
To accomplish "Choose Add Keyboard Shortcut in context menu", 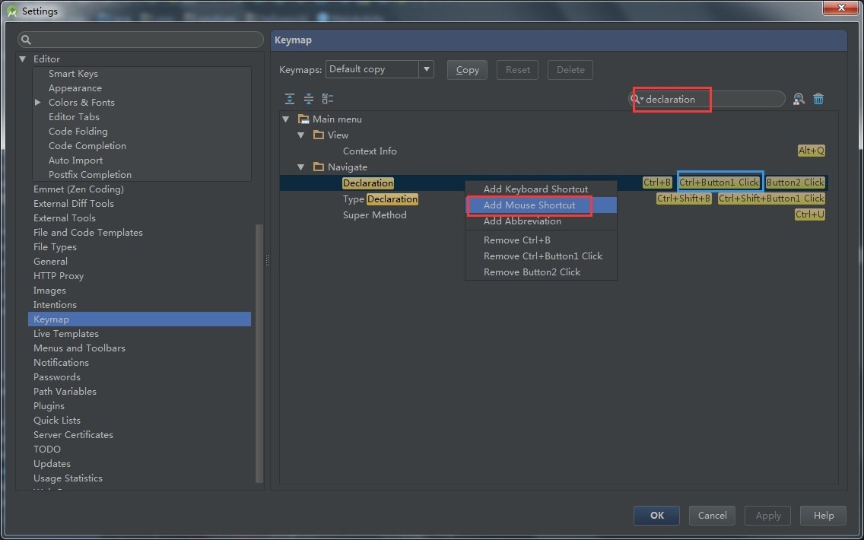I will click(535, 189).
